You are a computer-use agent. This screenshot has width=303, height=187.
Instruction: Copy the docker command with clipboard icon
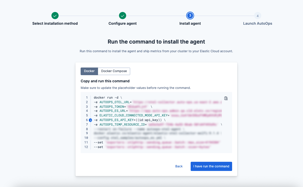click(x=226, y=98)
